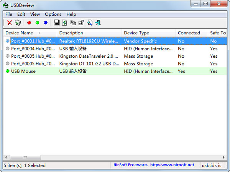Open the Edit menu
Screen dimensions: 230x172
click(x=21, y=14)
